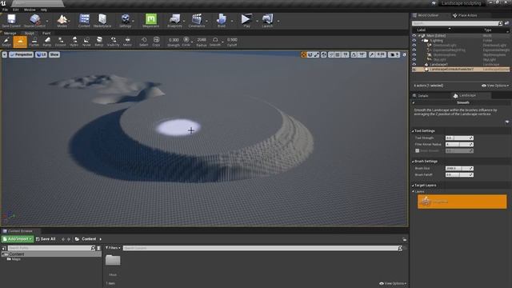The height and width of the screenshot is (288, 512).
Task: Choose the landscape region Select tool
Action: click(144, 42)
